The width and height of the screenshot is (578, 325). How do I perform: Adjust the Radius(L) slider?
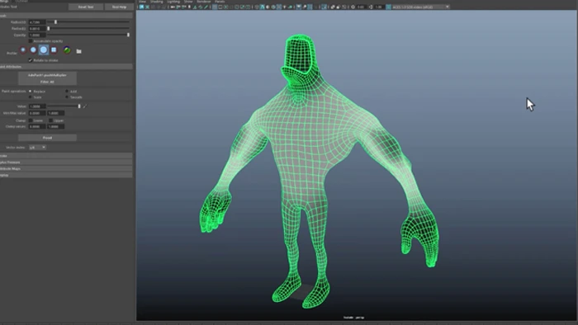coord(88,28)
